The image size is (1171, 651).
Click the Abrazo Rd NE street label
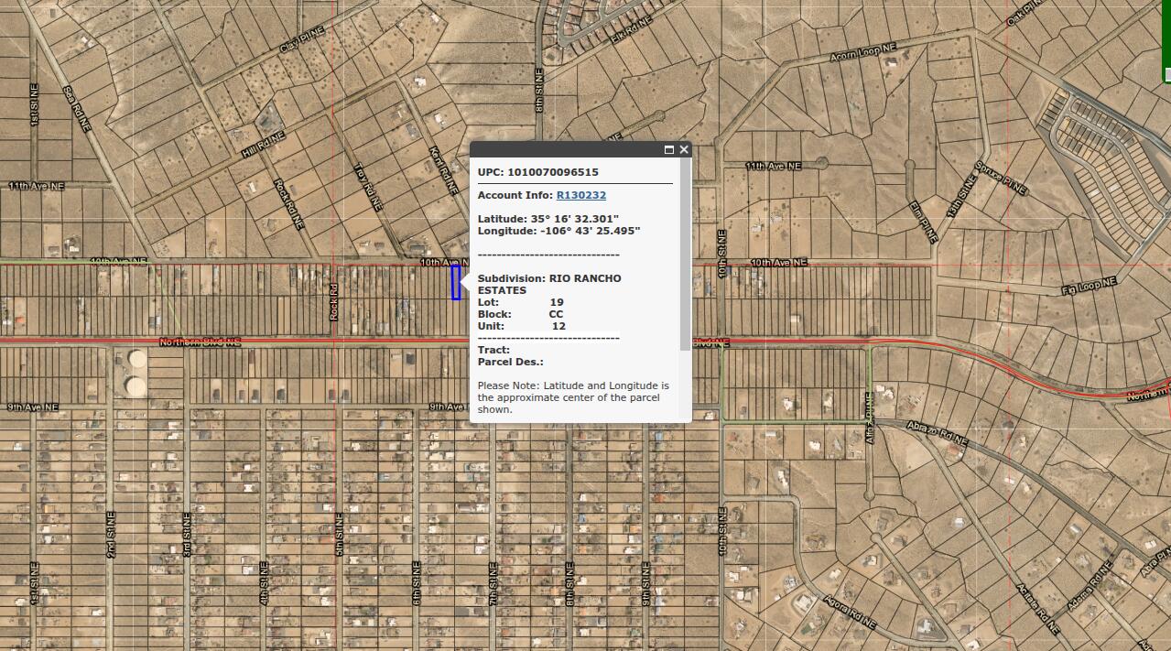click(936, 436)
